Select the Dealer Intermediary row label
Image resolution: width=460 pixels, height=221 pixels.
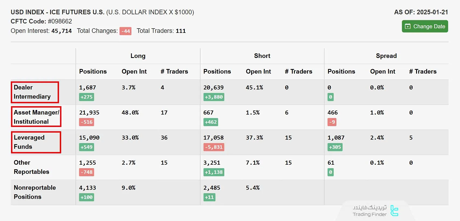[x=32, y=92]
